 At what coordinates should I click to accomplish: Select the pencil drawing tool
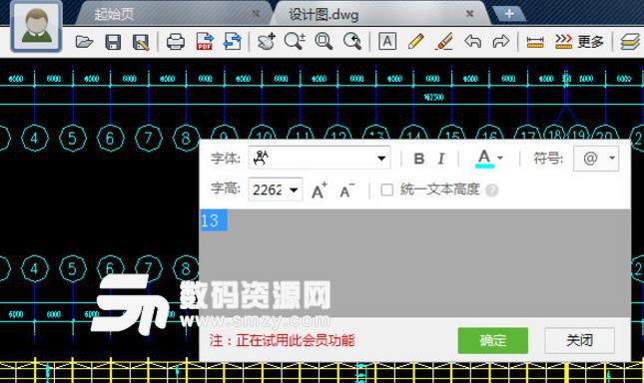416,42
